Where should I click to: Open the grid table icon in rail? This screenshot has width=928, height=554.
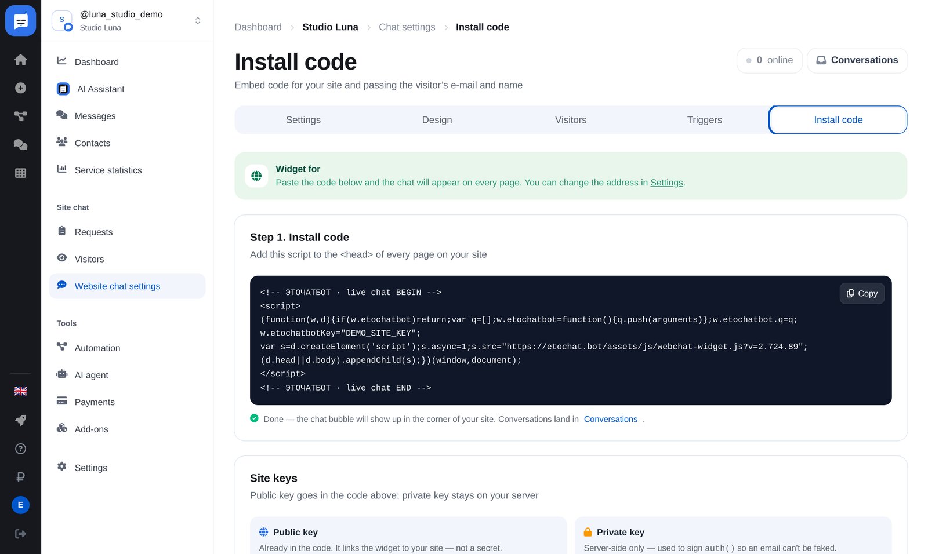[x=20, y=173]
